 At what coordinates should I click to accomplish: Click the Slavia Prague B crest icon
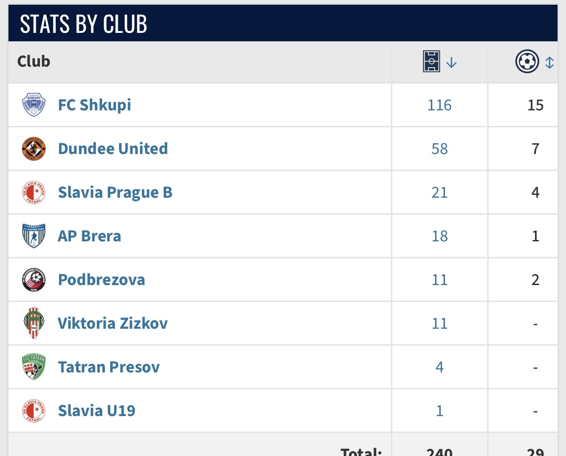click(34, 192)
